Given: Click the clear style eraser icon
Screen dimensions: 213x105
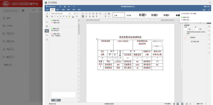Looking at the screenshot, I should point(105,14).
